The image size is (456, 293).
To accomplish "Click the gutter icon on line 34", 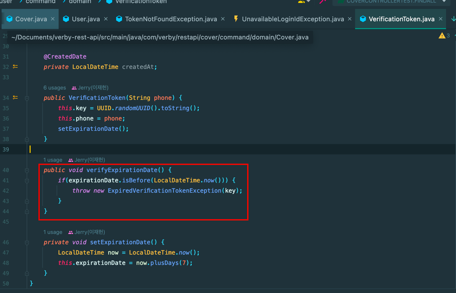I will coord(15,98).
